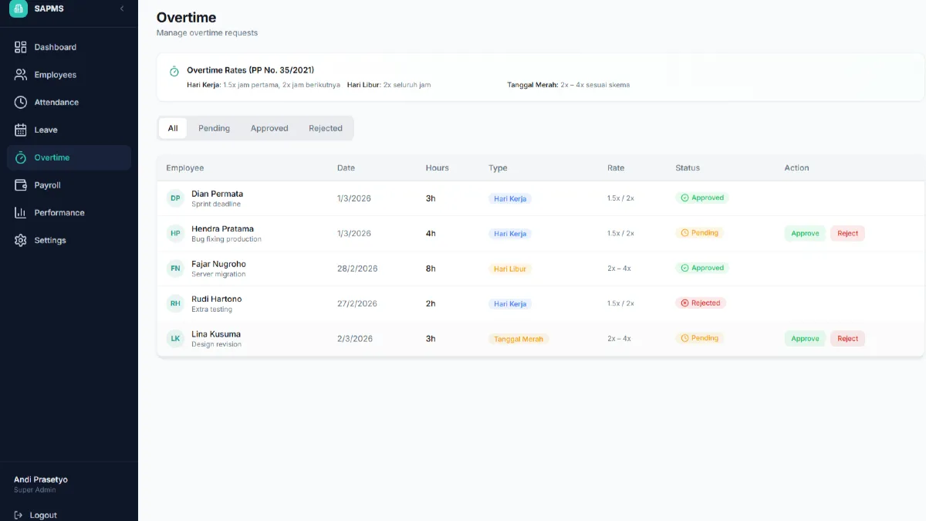Viewport: 926px width, 521px height.
Task: Switch to the Approved tab
Action: (269, 128)
